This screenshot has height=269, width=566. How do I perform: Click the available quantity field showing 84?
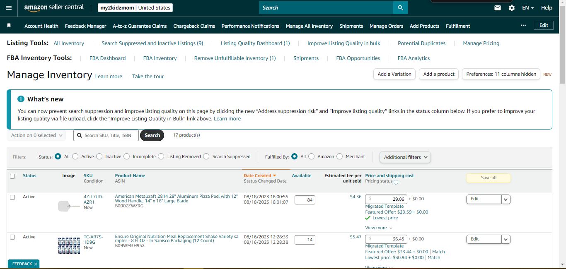[x=305, y=200]
